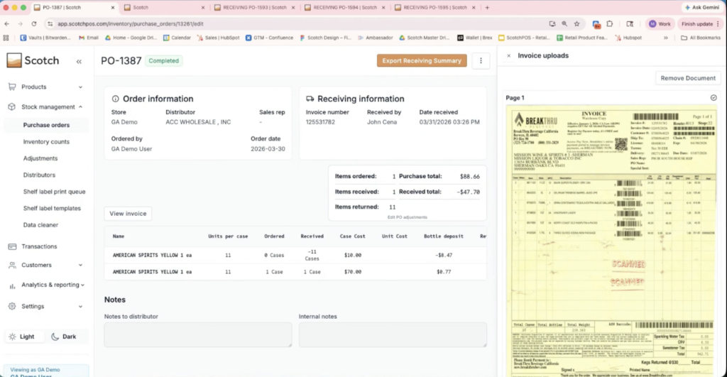Reload the browser page
The height and width of the screenshot is (377, 727).
[34, 23]
